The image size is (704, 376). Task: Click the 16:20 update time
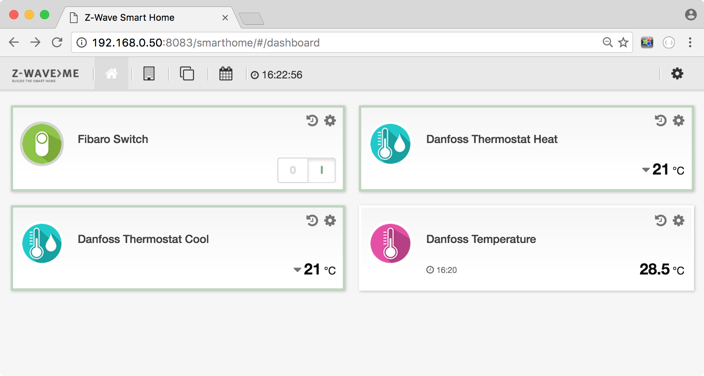point(442,270)
